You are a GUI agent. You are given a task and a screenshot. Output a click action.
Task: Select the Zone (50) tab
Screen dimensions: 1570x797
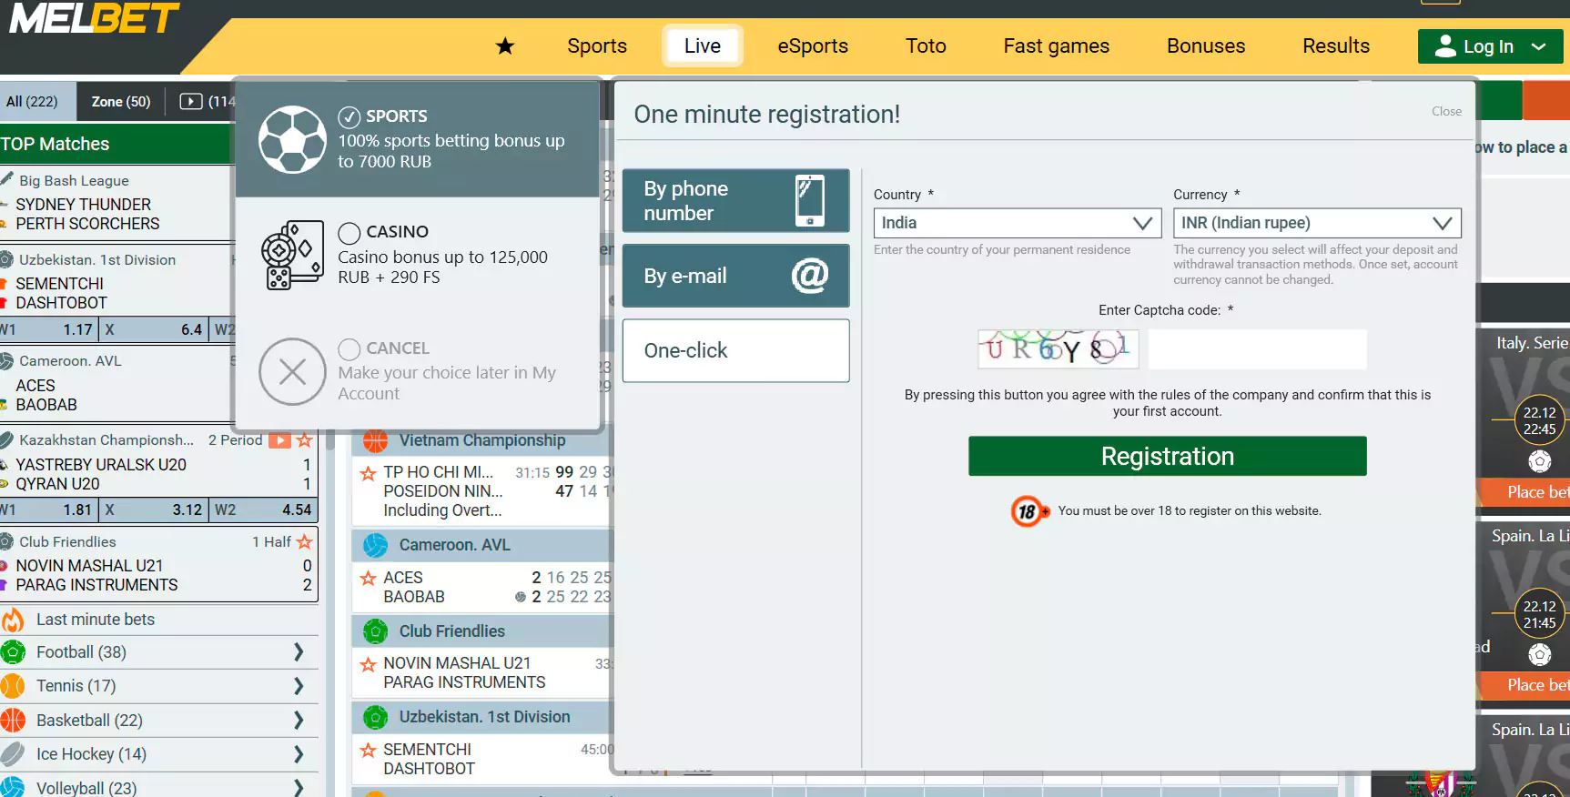tap(121, 101)
